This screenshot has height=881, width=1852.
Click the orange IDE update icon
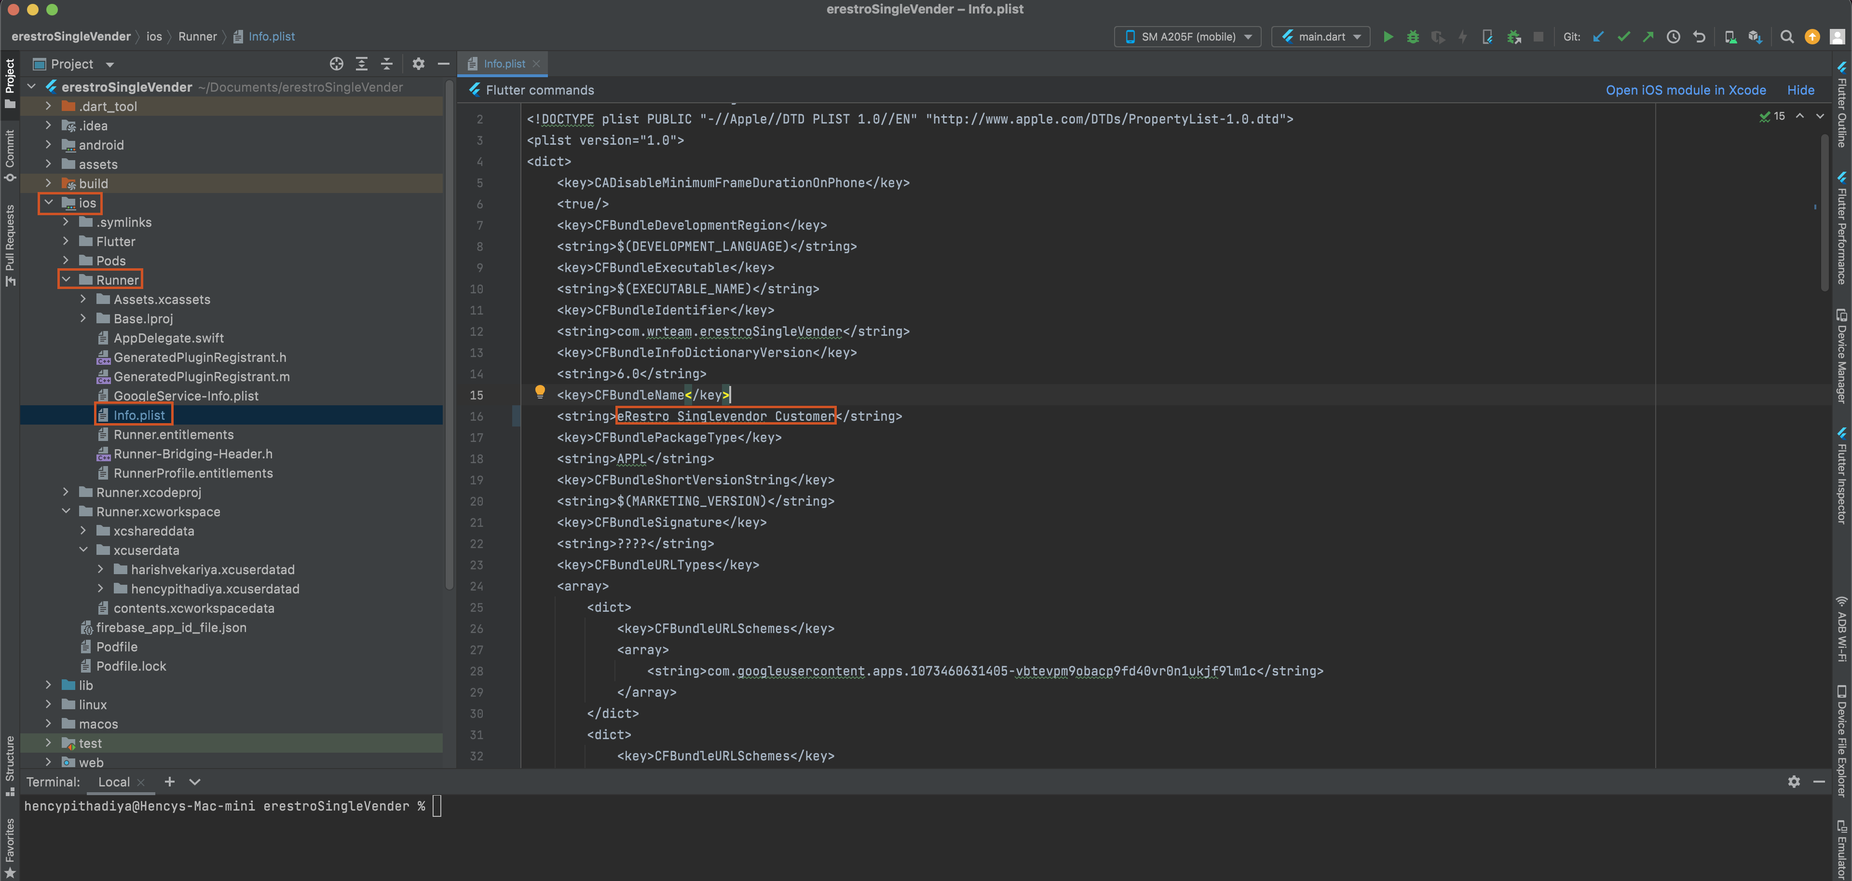click(x=1812, y=37)
